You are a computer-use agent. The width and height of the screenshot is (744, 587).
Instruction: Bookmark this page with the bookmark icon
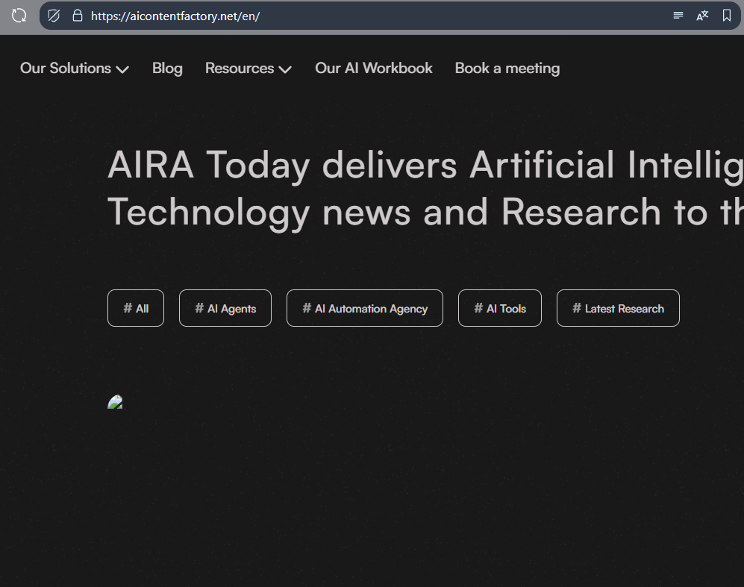(x=726, y=16)
